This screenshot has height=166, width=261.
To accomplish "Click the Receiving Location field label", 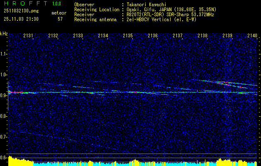I will click(x=97, y=10).
